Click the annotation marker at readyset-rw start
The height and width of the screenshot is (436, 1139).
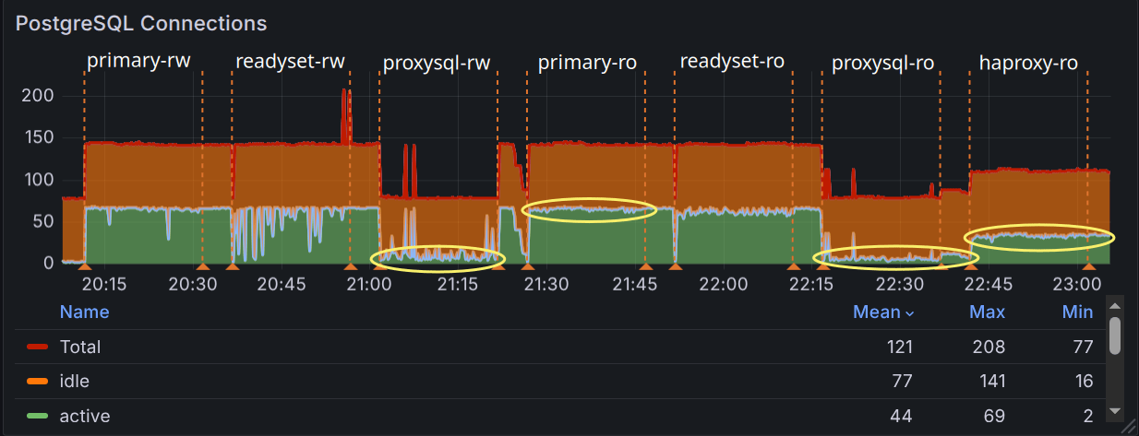(232, 266)
